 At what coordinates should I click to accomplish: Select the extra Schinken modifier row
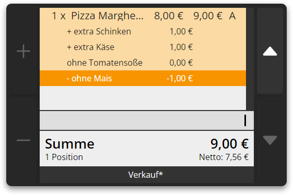pos(143,31)
